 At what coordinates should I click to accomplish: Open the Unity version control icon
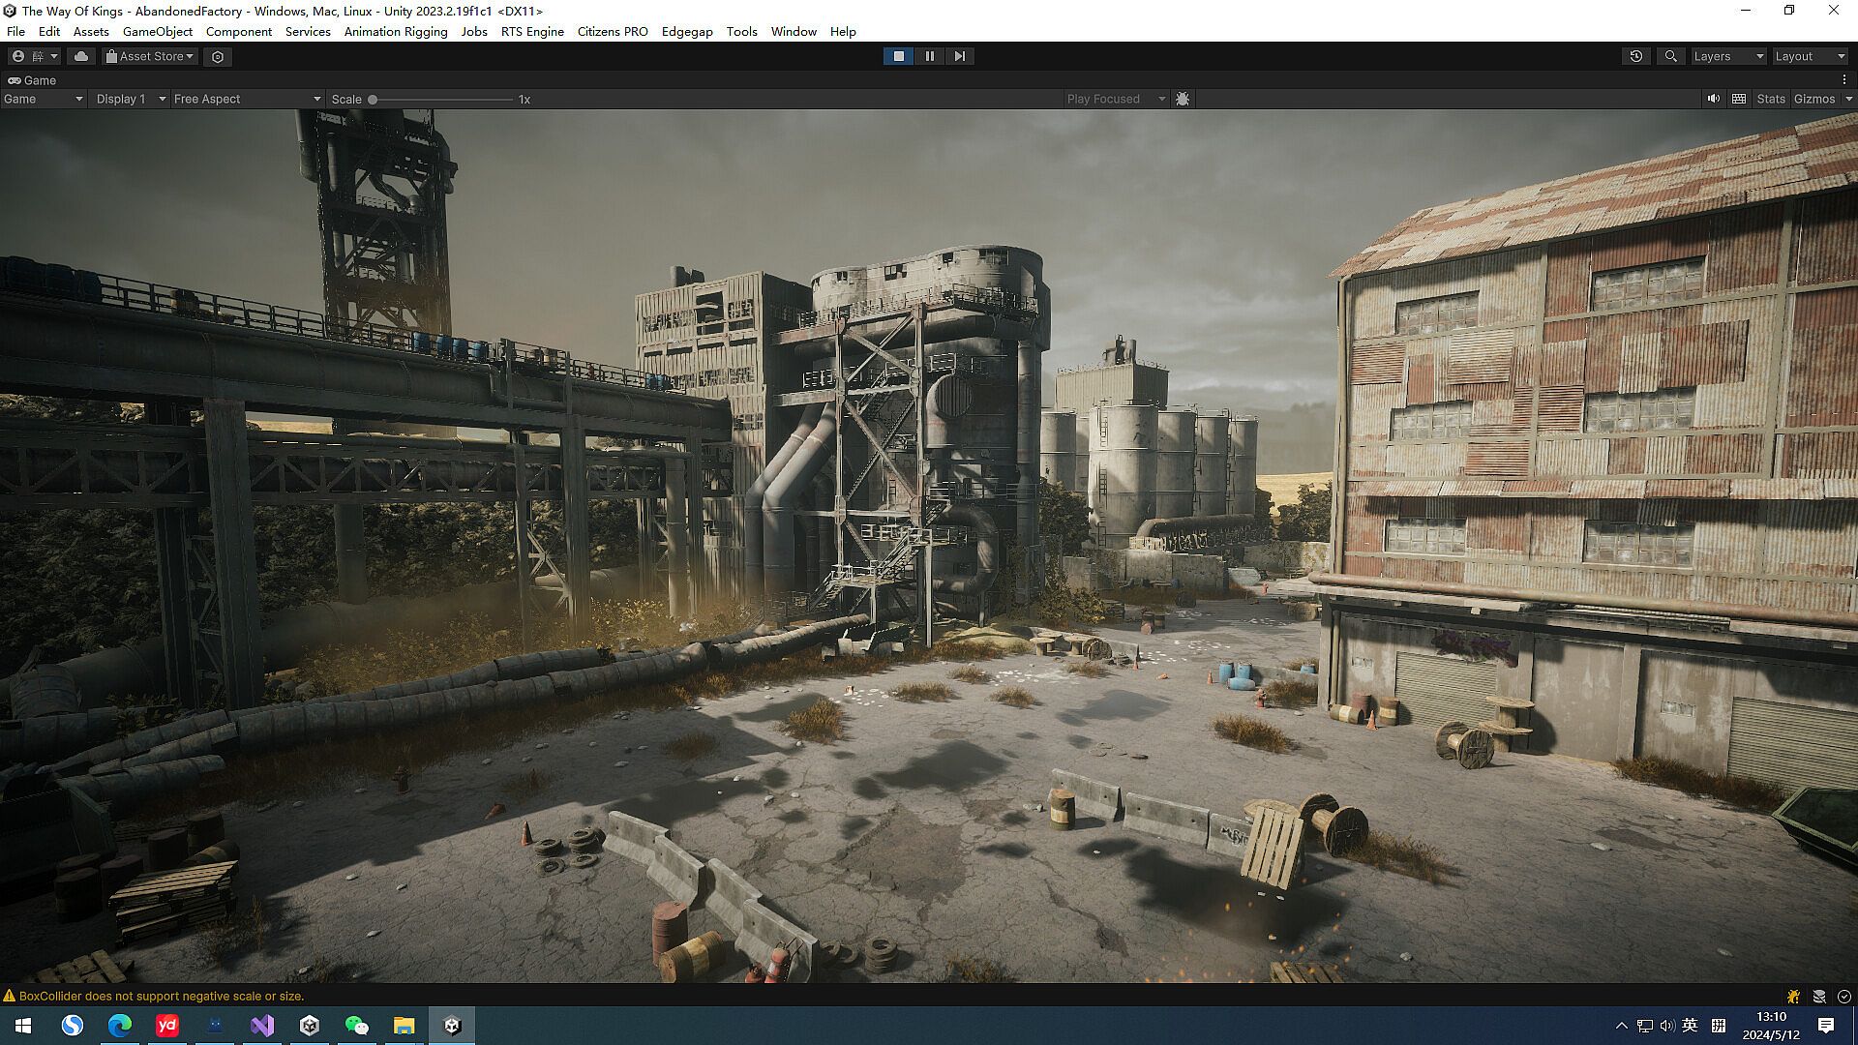tap(218, 57)
